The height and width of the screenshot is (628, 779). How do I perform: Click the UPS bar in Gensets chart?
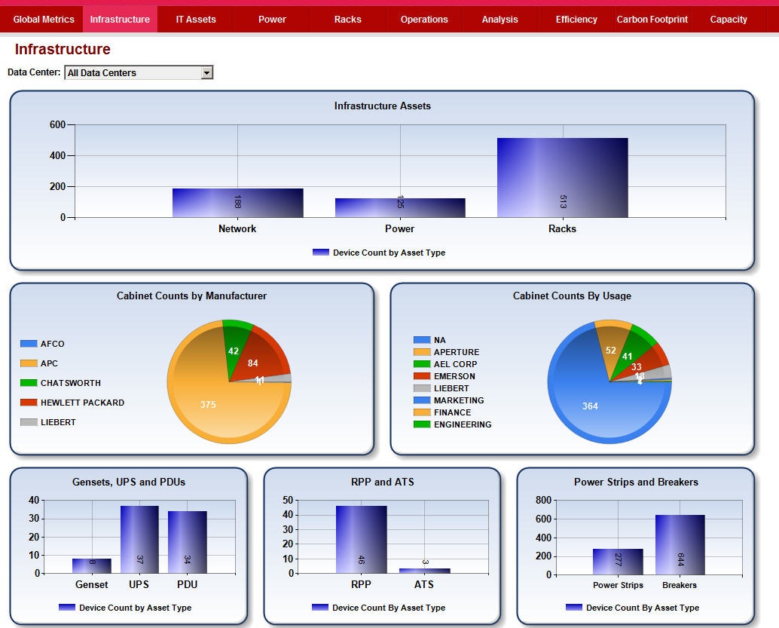click(x=139, y=539)
